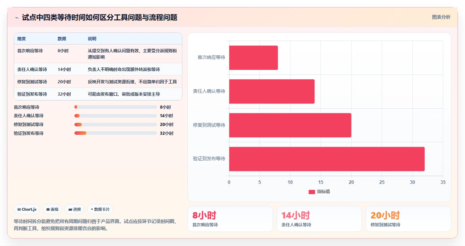This screenshot has width=465, height=246.
Task: Click the 修复到测试等待 progress bar
Action: tap(115, 125)
